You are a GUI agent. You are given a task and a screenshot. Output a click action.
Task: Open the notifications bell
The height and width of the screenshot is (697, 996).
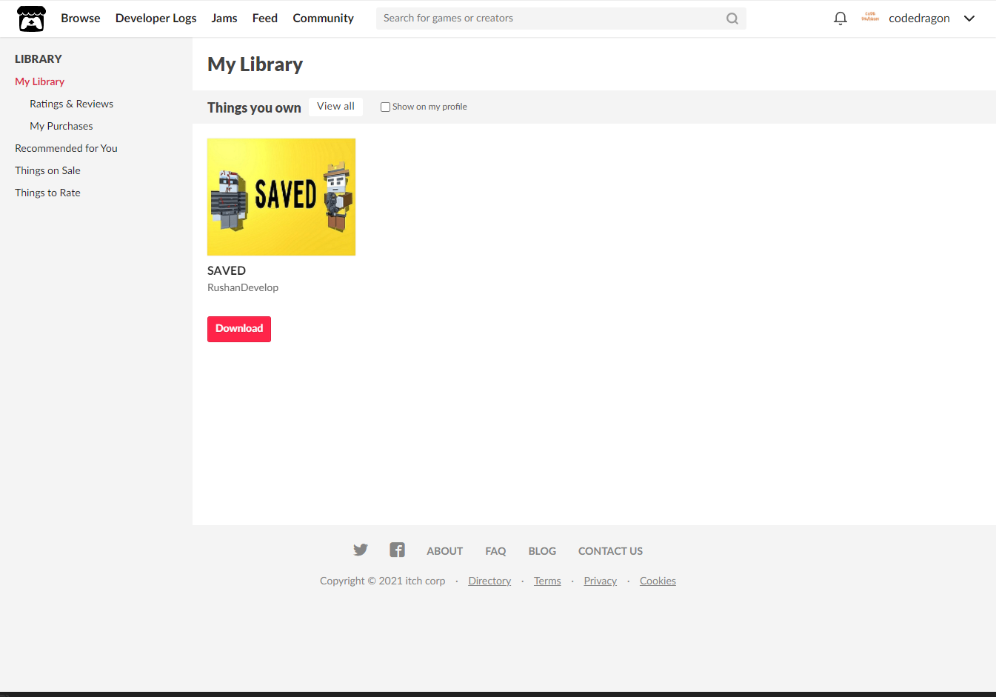tap(840, 19)
